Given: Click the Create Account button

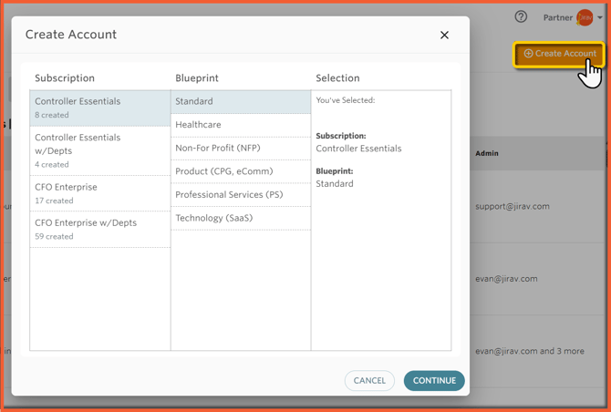Looking at the screenshot, I should (560, 54).
